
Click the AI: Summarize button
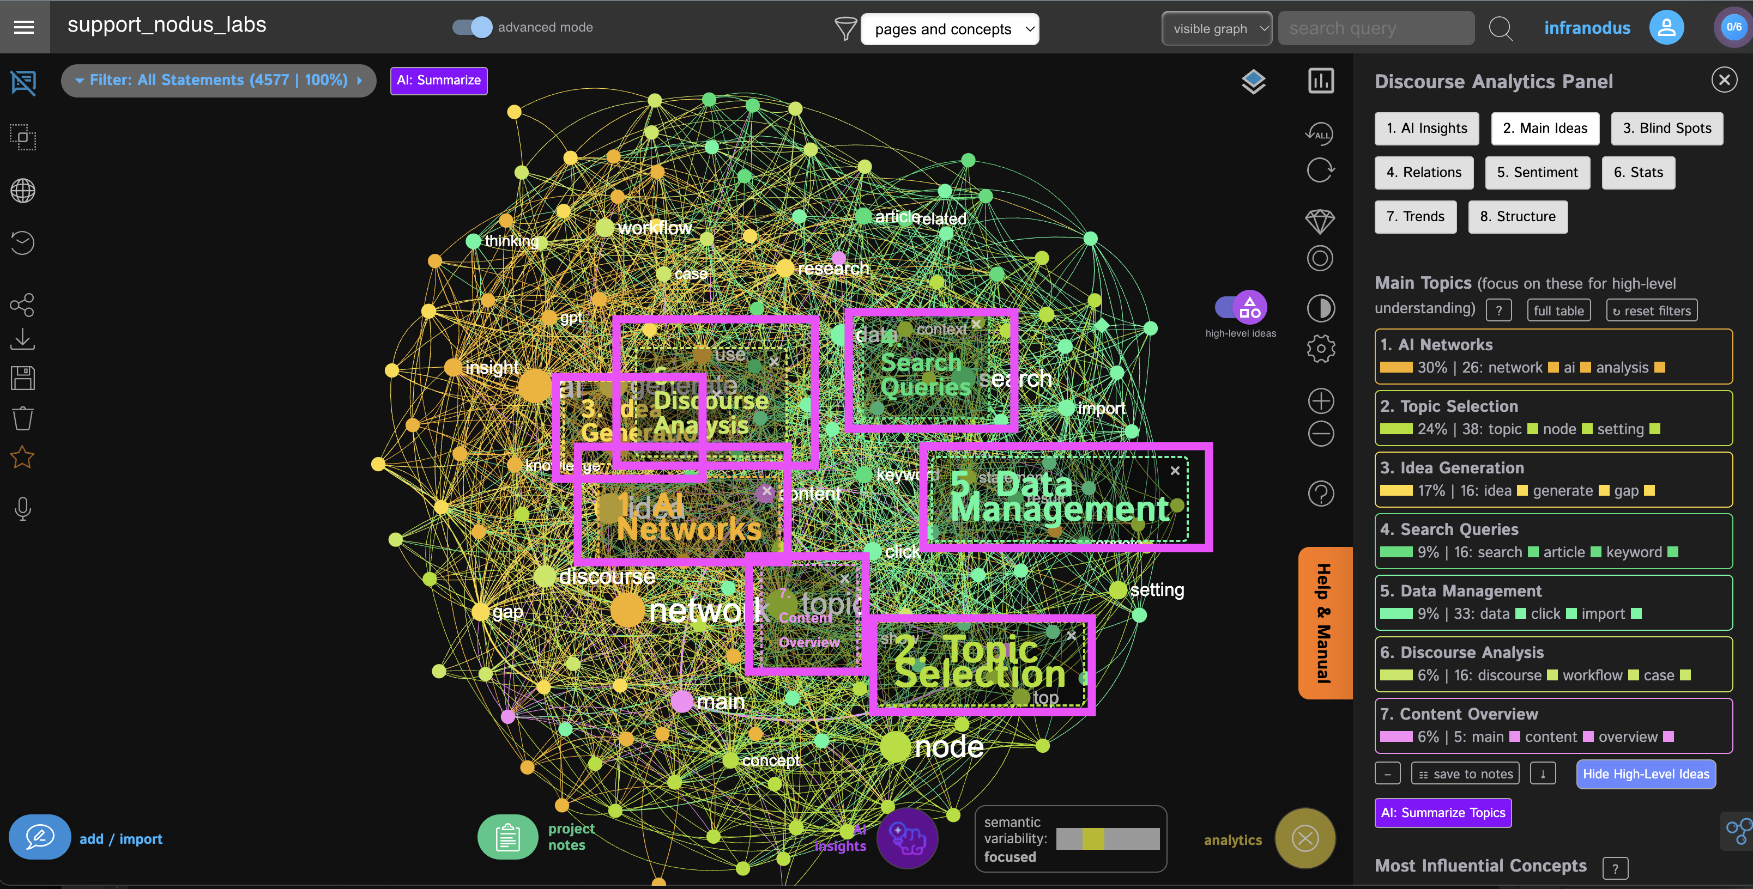[438, 80]
